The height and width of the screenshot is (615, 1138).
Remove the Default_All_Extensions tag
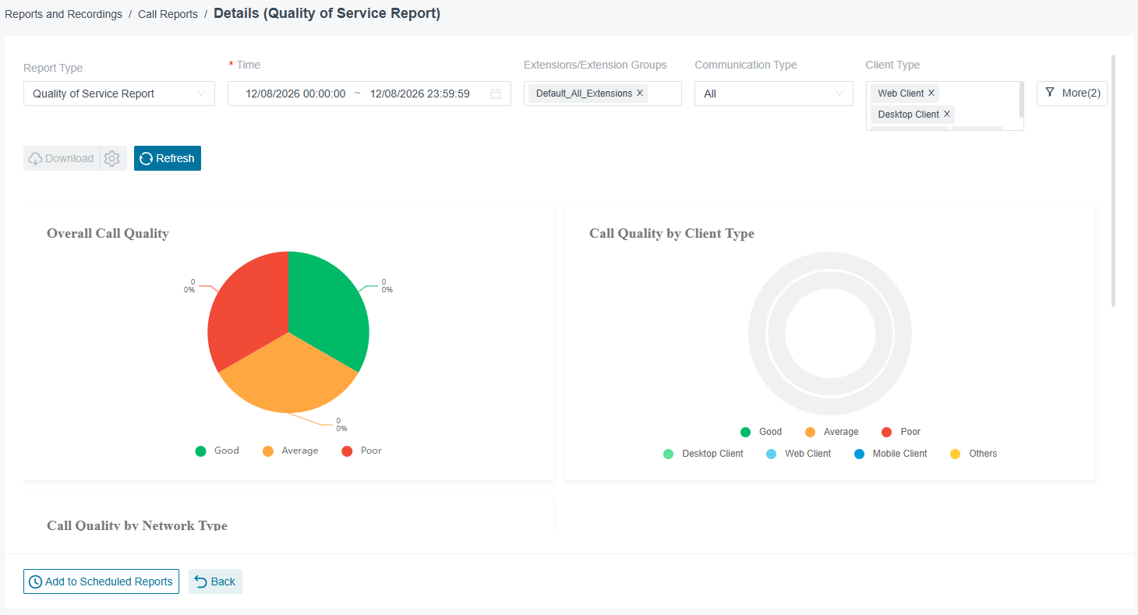point(640,93)
